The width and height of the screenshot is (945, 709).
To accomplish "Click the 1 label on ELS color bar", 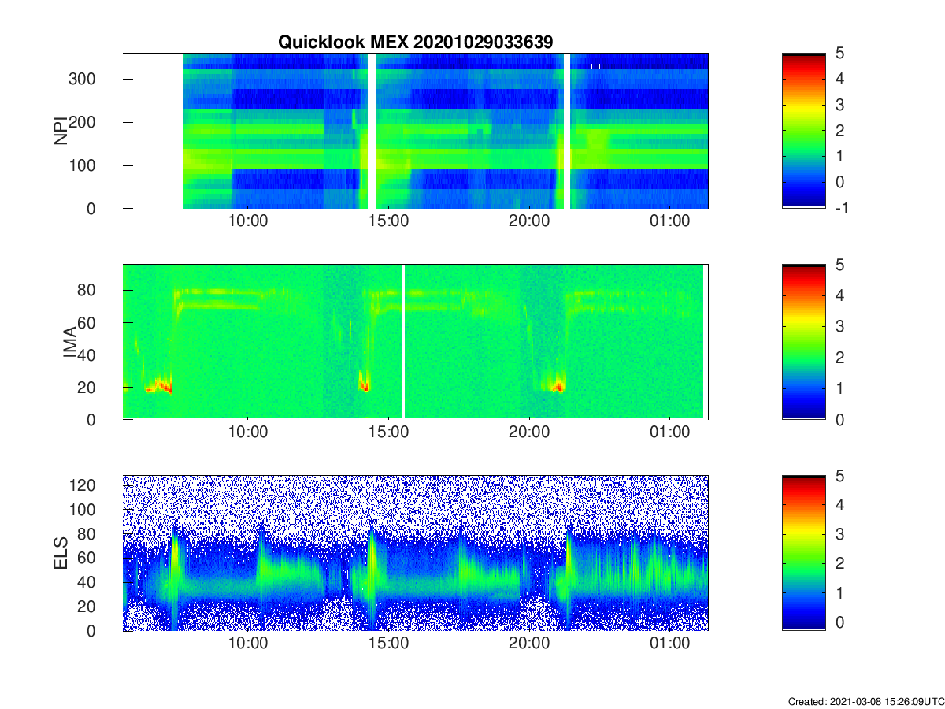I will 839,593.
